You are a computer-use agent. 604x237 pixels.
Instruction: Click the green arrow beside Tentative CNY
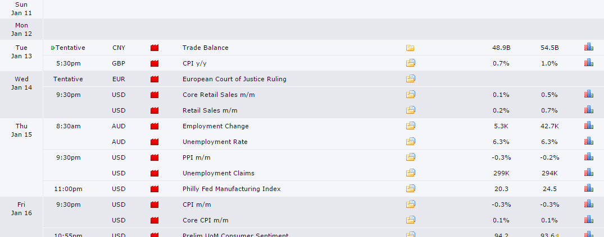click(53, 48)
